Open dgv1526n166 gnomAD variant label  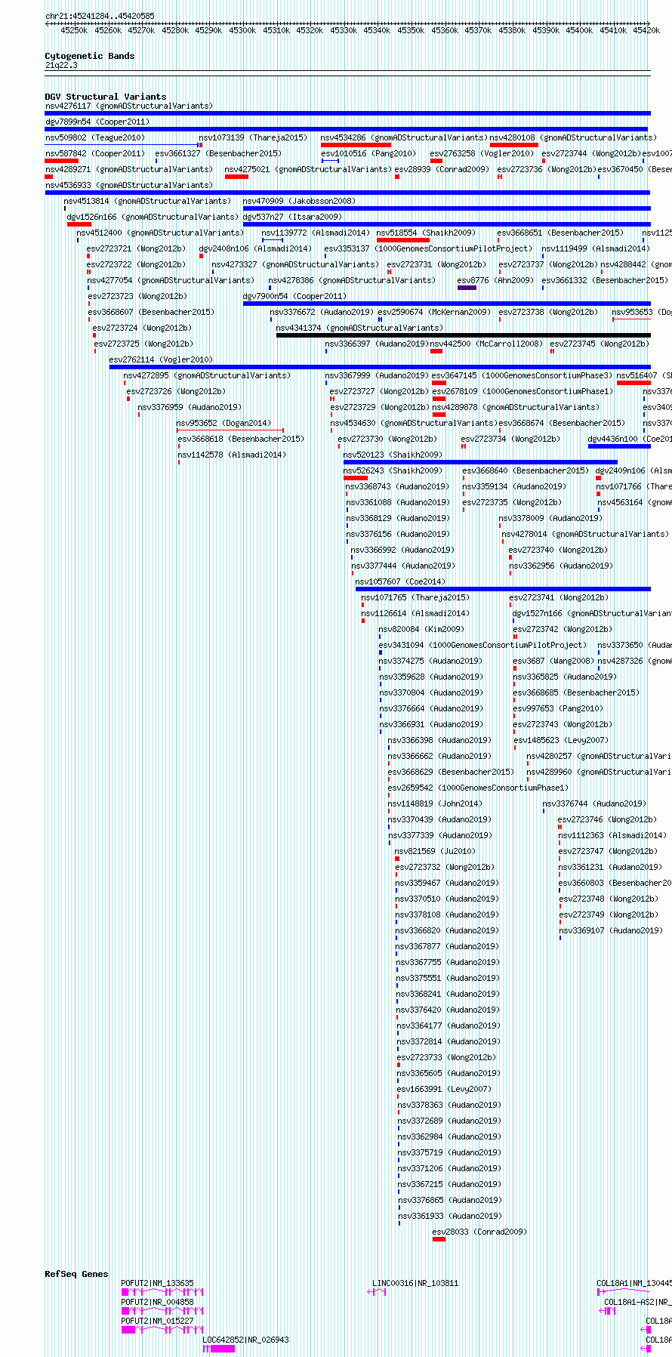(153, 217)
